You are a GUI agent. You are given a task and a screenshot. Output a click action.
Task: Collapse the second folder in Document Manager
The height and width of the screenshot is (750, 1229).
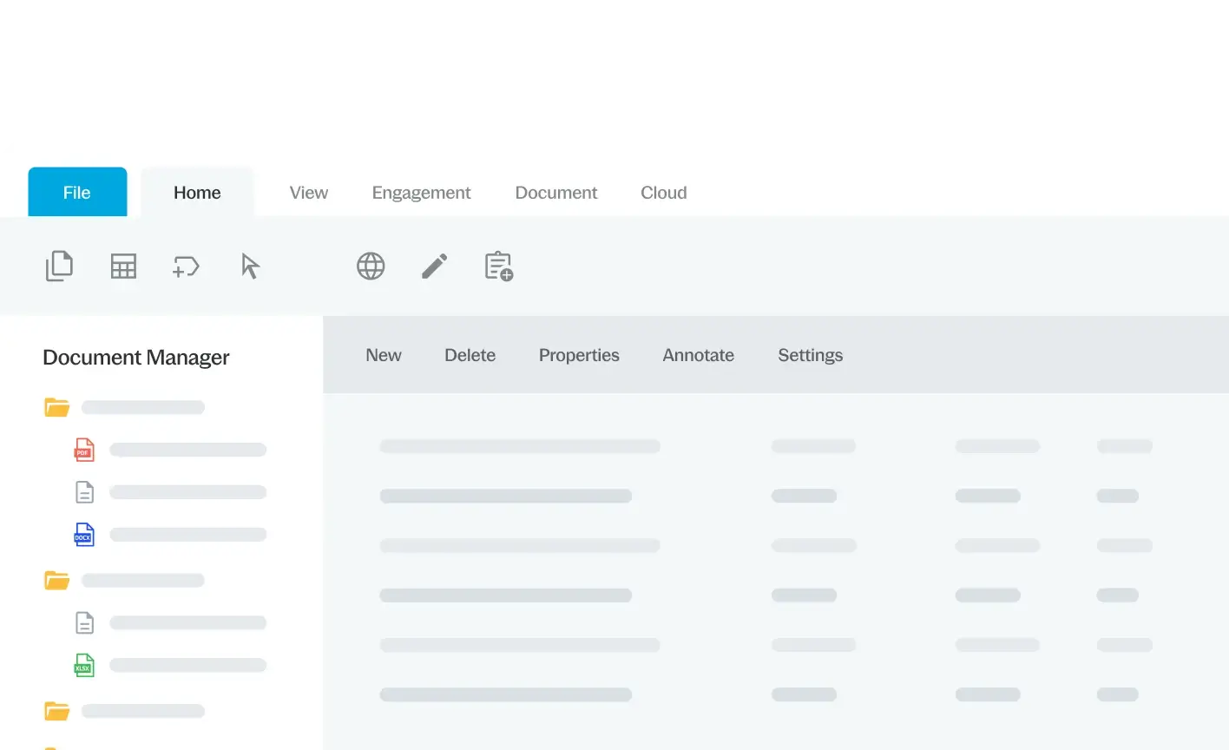57,580
